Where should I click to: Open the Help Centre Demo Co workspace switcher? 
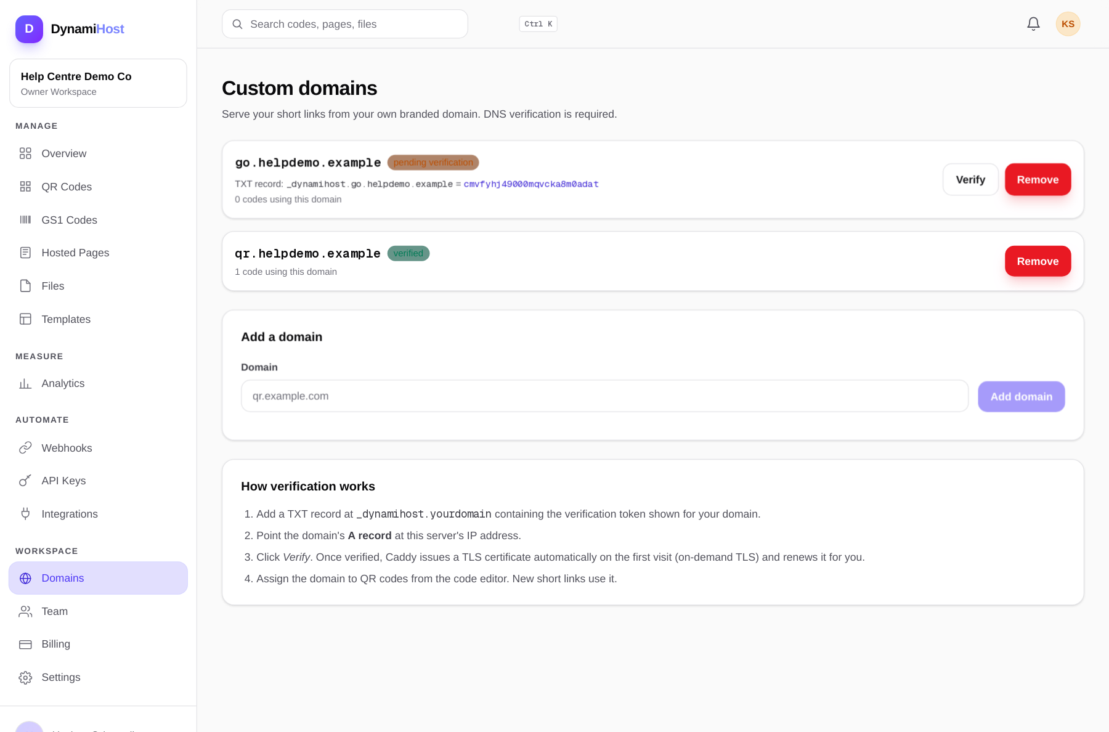tap(98, 83)
